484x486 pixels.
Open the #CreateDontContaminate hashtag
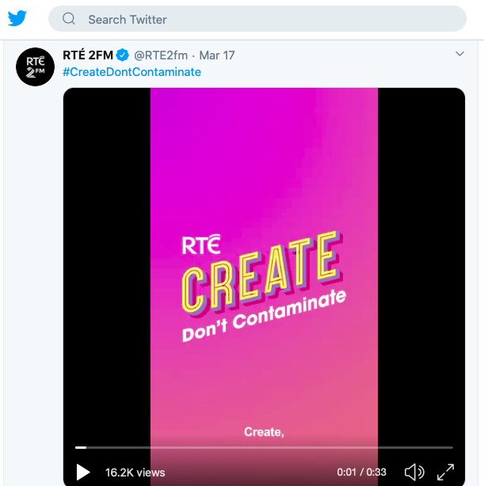coord(131,72)
